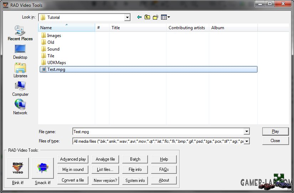Screen dimensions: 294x193
Task: Click the Mix in sound button
Action: coord(73,169)
